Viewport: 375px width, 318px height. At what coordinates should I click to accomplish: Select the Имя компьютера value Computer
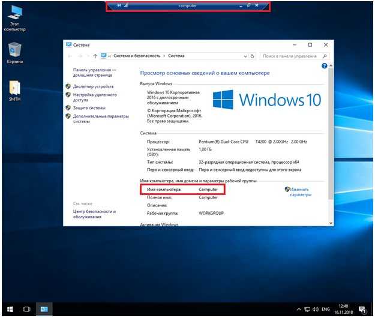pyautogui.click(x=208, y=190)
